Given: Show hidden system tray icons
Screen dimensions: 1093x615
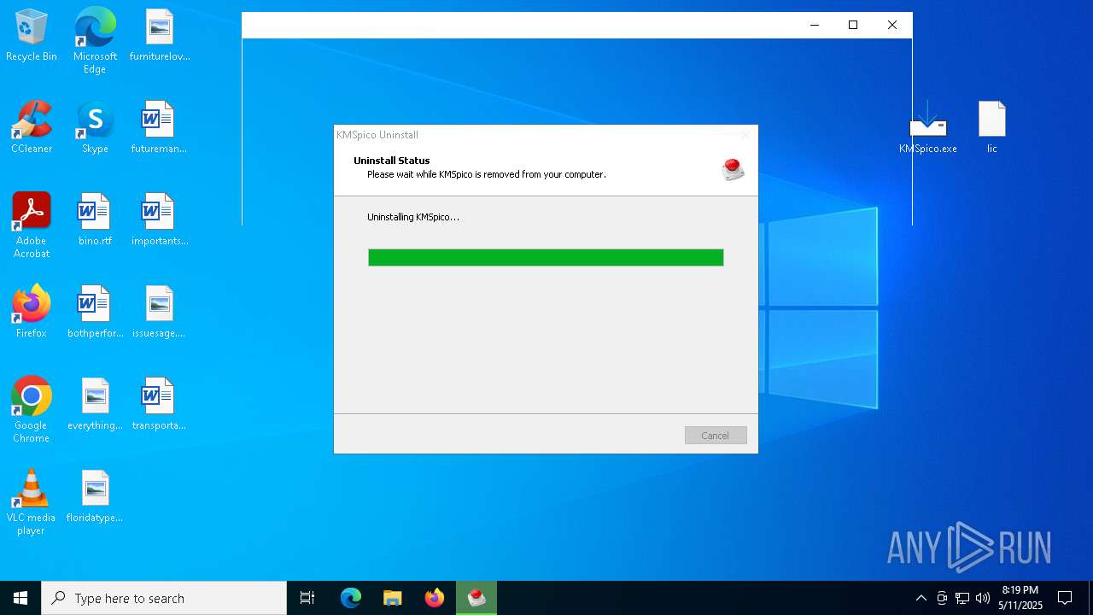Looking at the screenshot, I should (x=921, y=598).
